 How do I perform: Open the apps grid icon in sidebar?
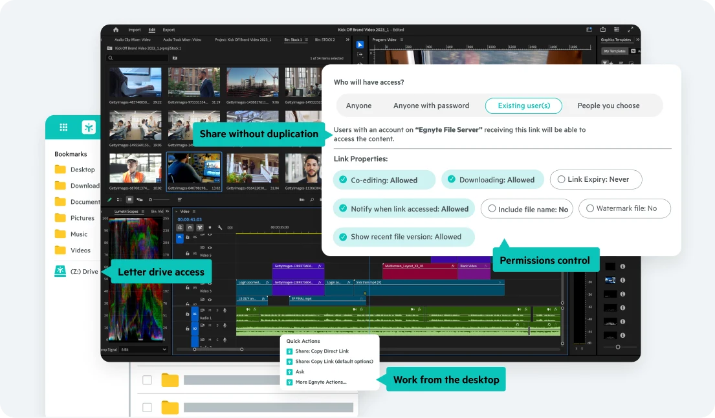pyautogui.click(x=63, y=127)
